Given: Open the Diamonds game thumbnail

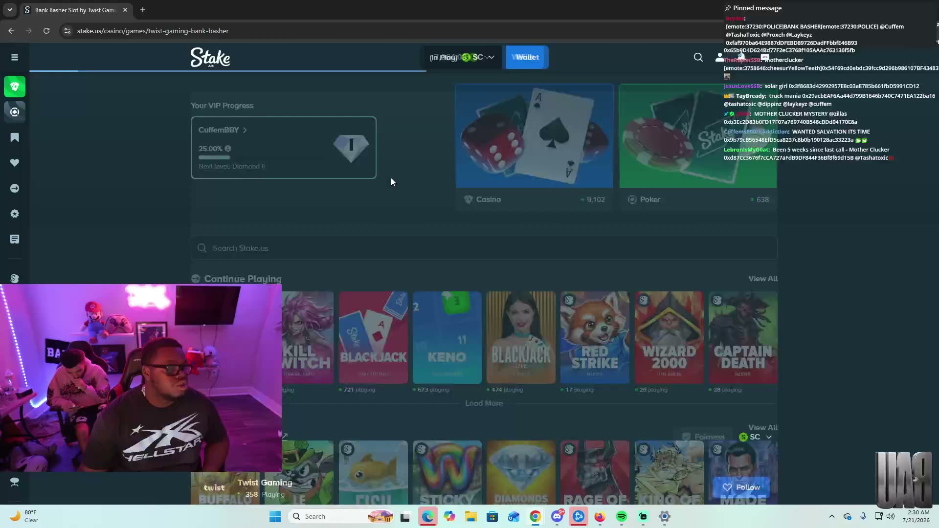Looking at the screenshot, I should tap(521, 473).
